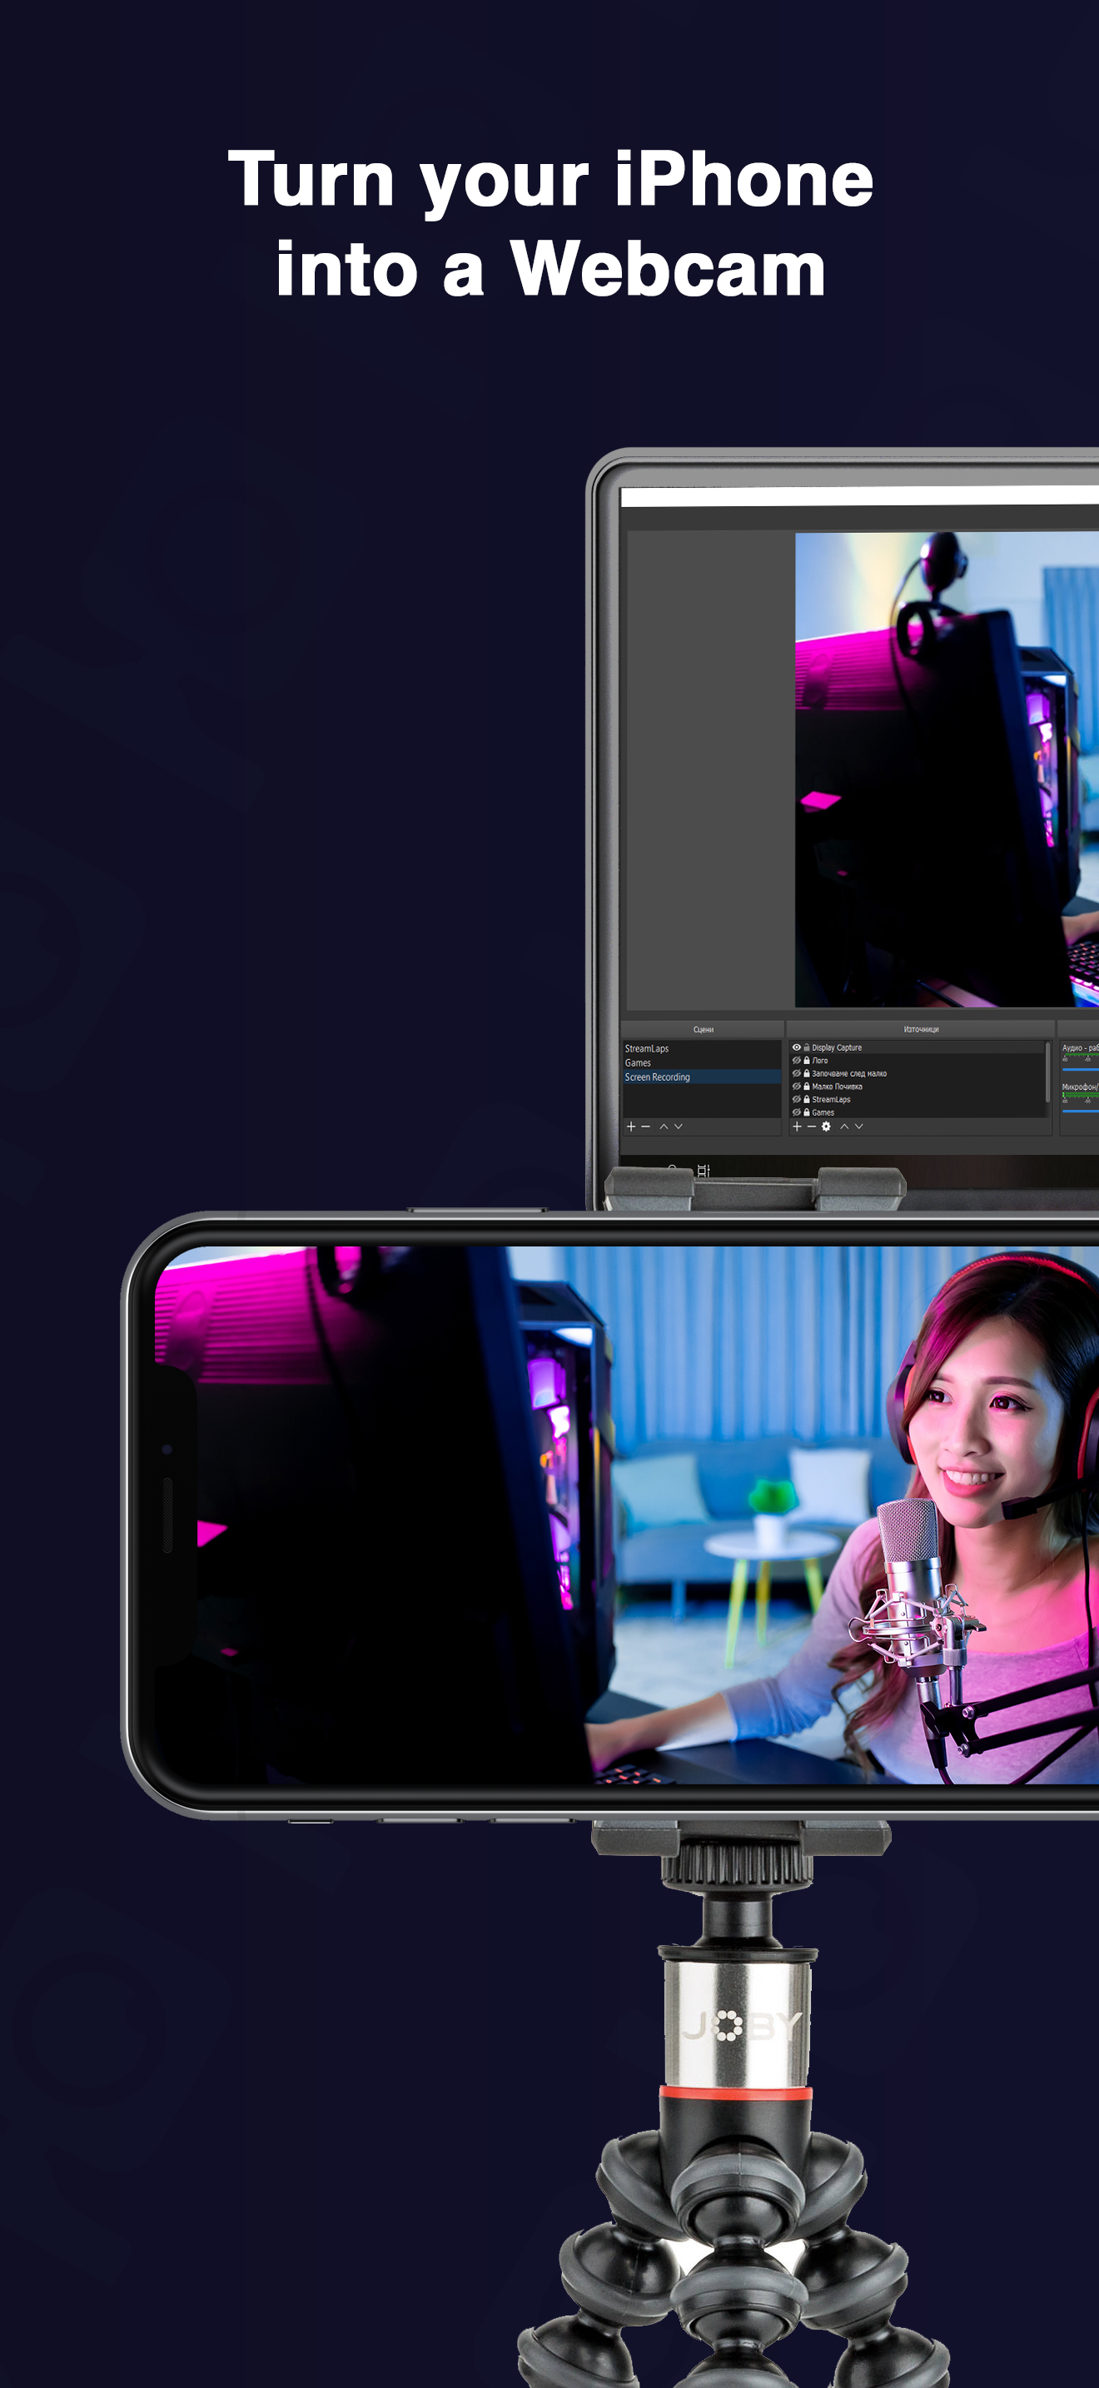Remove selected scene with minus icon
The width and height of the screenshot is (1099, 2388).
(x=646, y=1127)
